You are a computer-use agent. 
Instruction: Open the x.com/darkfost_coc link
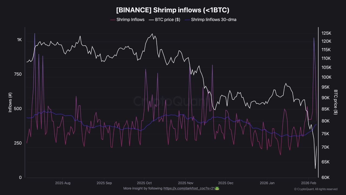pos(189,188)
